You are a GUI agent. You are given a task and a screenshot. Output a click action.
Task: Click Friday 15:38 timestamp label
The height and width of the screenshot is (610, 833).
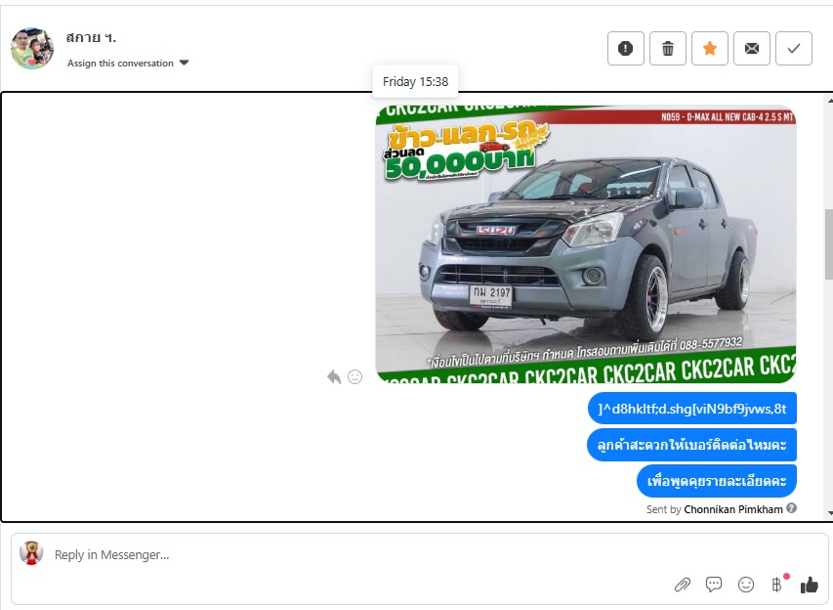[x=415, y=82]
